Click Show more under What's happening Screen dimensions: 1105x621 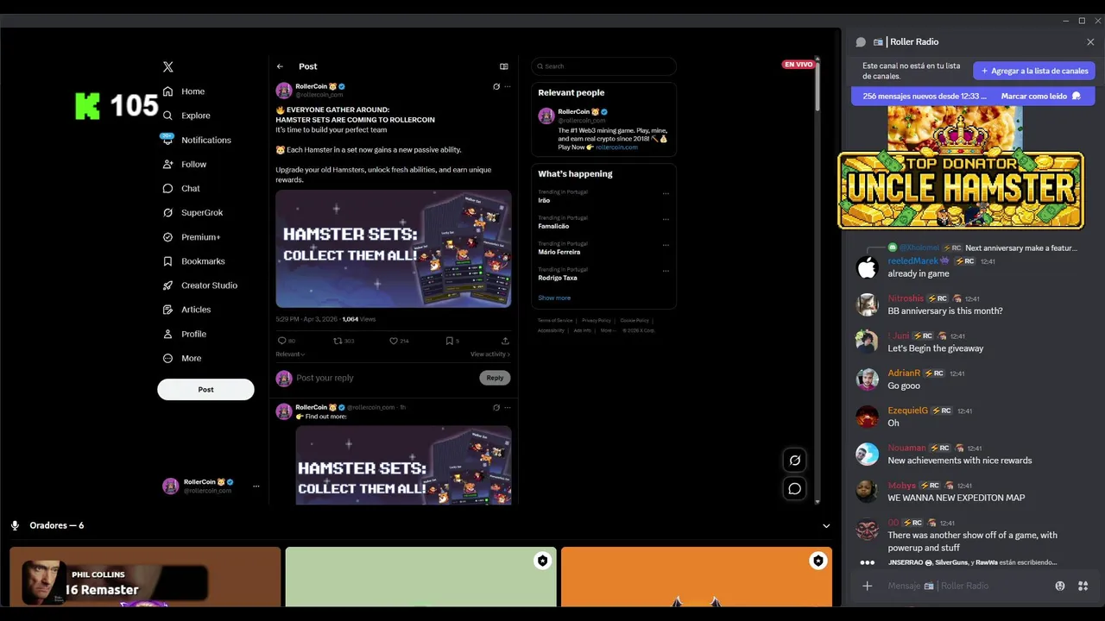point(554,298)
